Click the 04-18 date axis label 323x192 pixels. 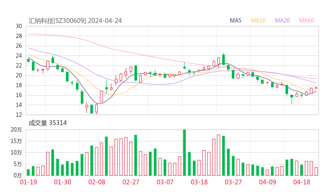point(302,182)
